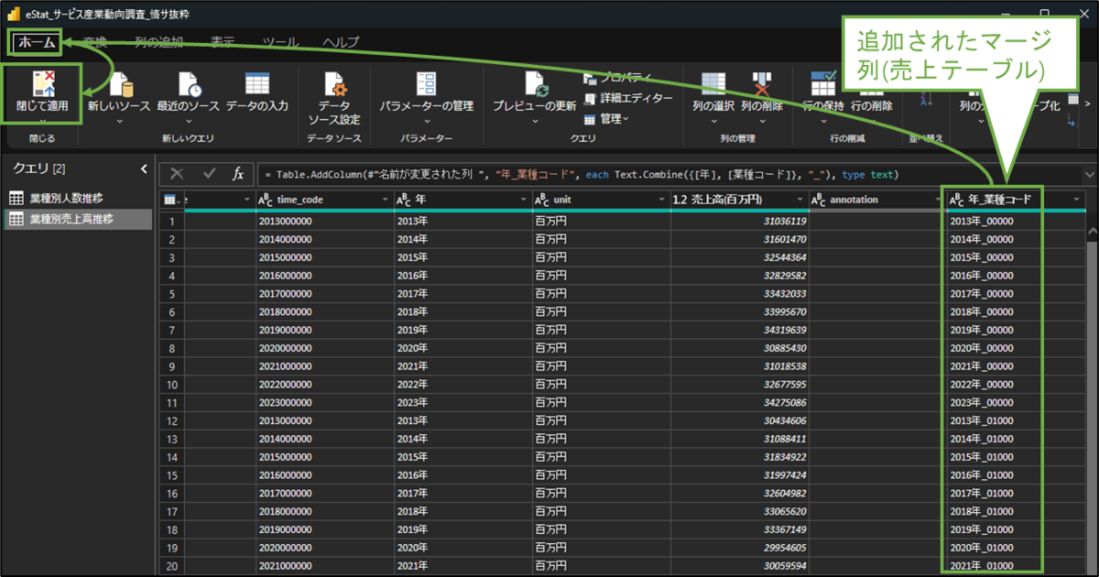Click the パラメーターの管理 icon
Screen dimensions: 1099x577
[426, 82]
